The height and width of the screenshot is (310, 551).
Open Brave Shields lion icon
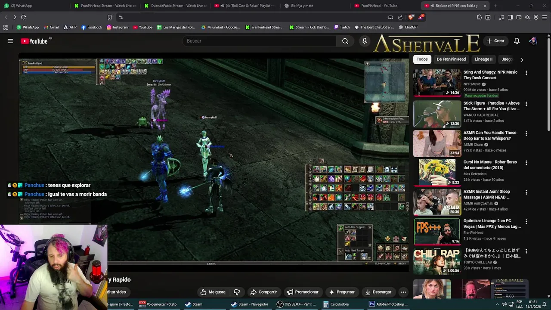(411, 17)
